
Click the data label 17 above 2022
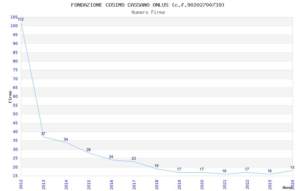[x=247, y=169]
